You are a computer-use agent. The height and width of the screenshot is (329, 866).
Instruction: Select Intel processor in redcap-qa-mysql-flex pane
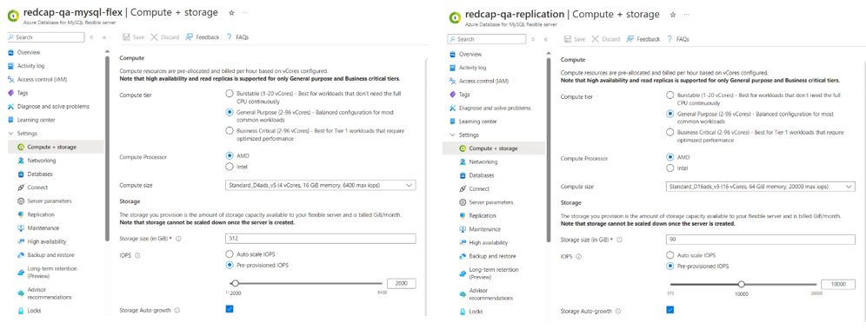coord(230,167)
